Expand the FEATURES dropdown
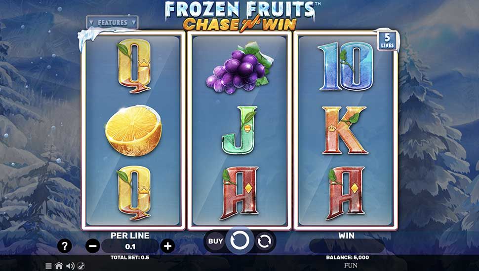Image resolution: width=479 pixels, height=271 pixels. pos(113,23)
